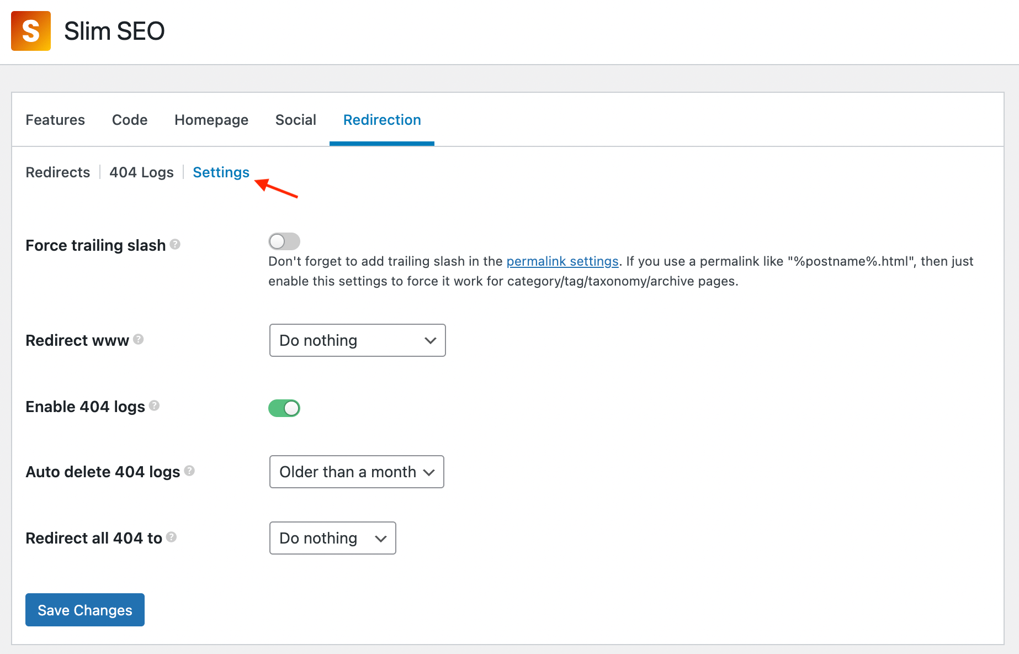Switch to the Features tab
Image resolution: width=1019 pixels, height=654 pixels.
(x=55, y=120)
